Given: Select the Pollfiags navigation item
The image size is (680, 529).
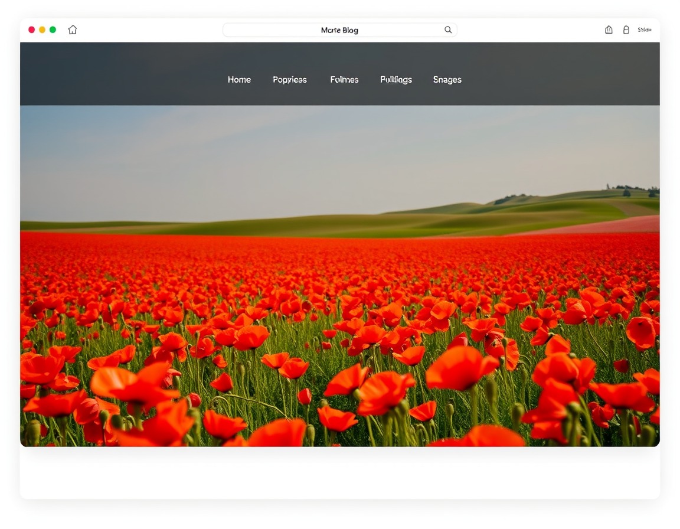Looking at the screenshot, I should coord(396,80).
